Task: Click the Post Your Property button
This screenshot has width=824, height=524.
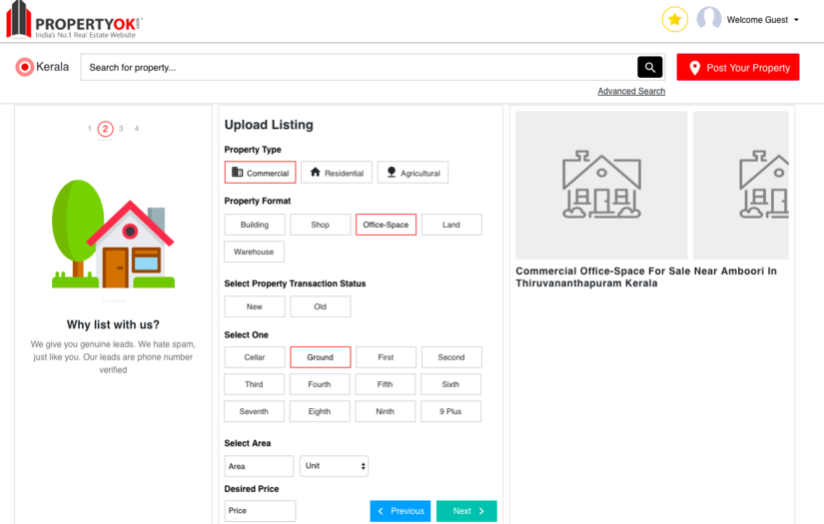Action: (738, 67)
